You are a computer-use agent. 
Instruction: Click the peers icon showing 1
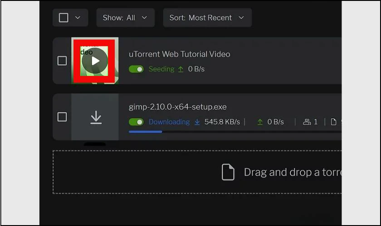point(307,122)
